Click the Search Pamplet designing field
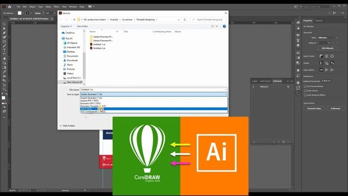 pyautogui.click(x=208, y=20)
